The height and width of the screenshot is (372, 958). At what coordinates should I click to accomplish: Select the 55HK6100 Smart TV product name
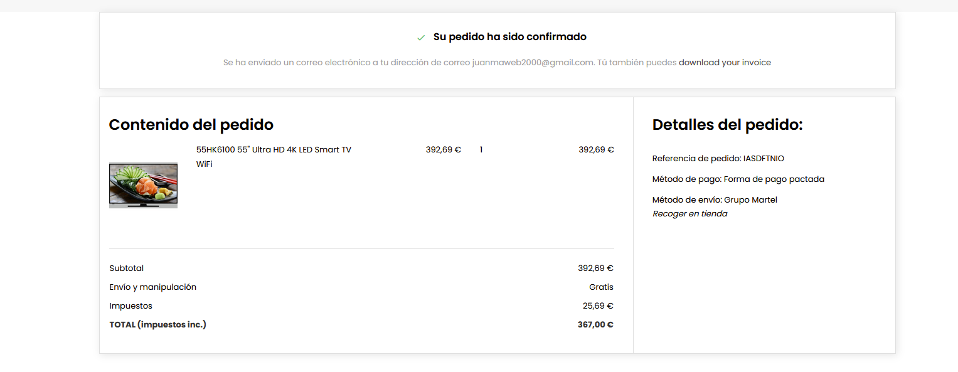tap(274, 157)
